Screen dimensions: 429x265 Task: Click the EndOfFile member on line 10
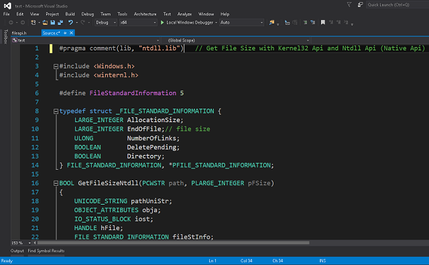click(144, 129)
